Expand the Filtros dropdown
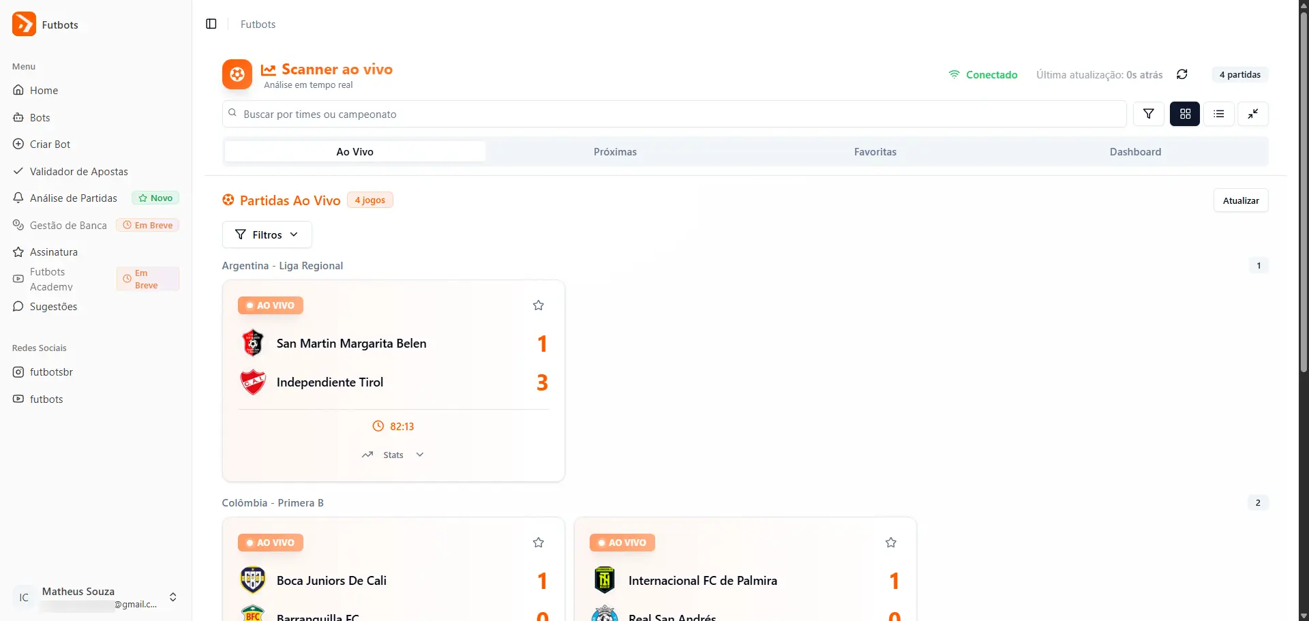 point(267,234)
